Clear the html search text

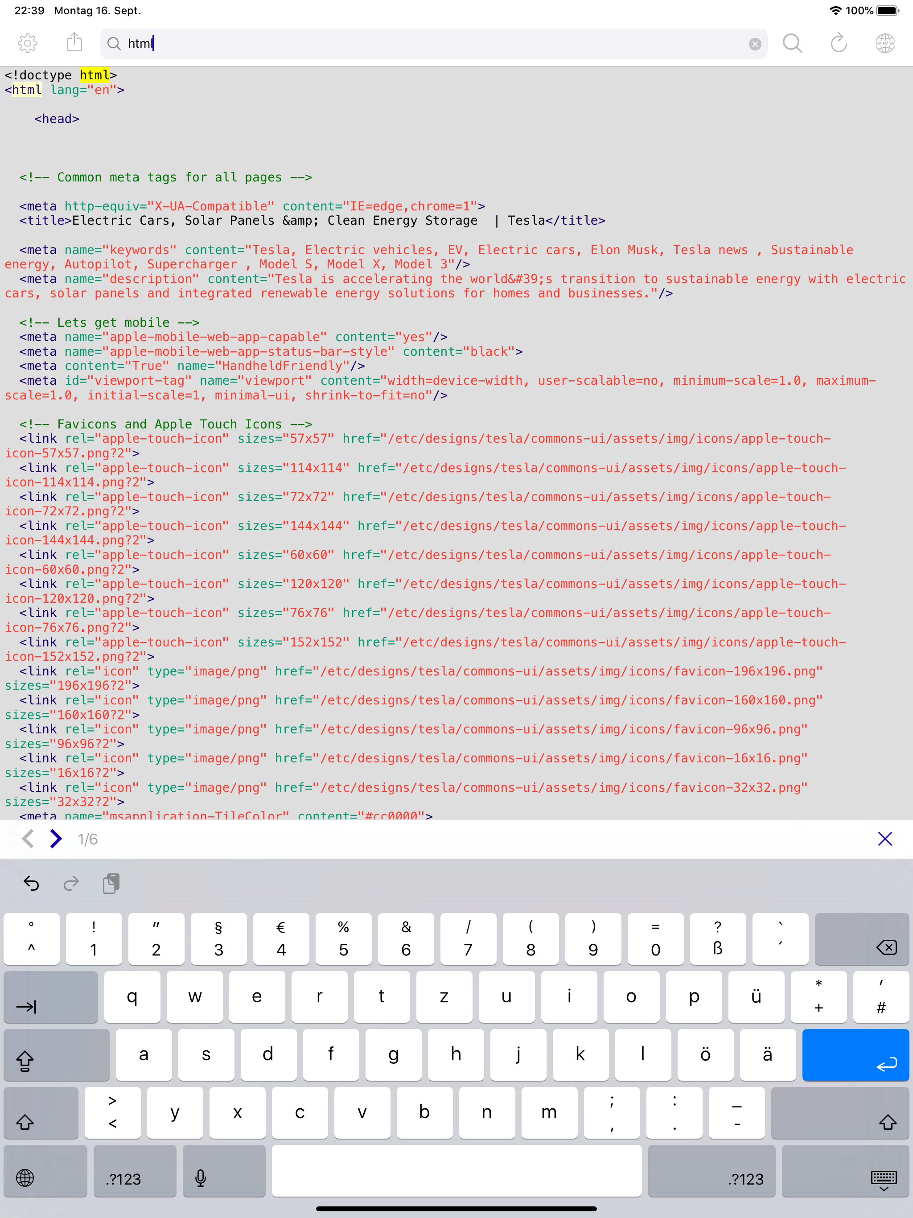(754, 44)
